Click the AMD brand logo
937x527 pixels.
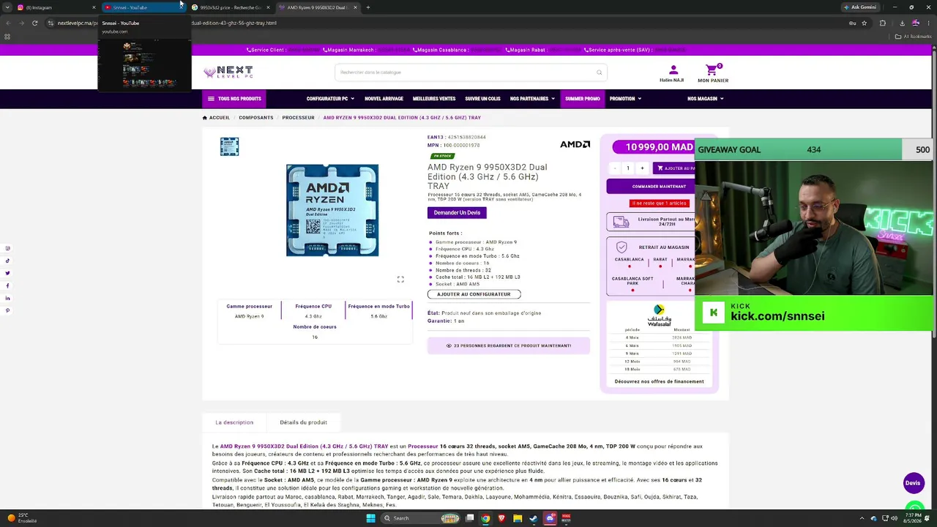(575, 145)
